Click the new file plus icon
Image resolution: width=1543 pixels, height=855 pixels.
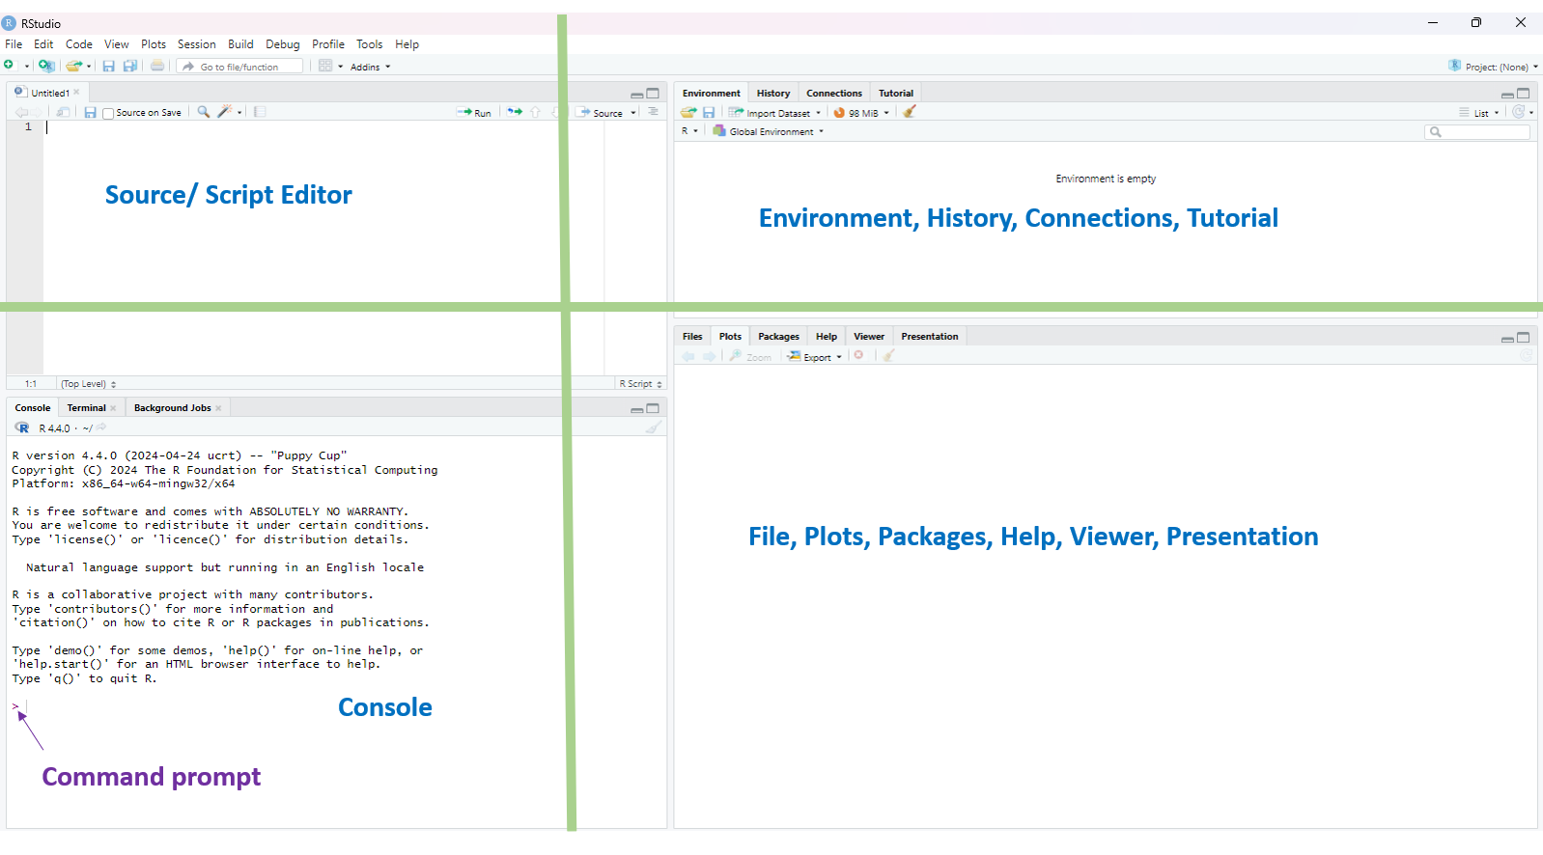click(x=9, y=66)
